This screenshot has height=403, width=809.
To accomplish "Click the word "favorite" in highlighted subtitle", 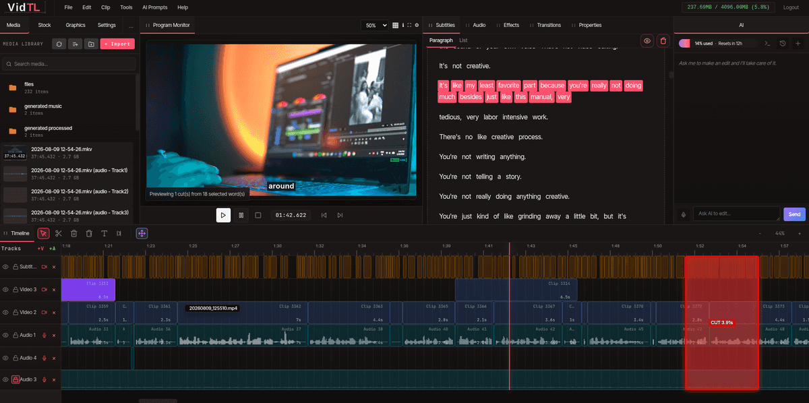I will point(508,86).
